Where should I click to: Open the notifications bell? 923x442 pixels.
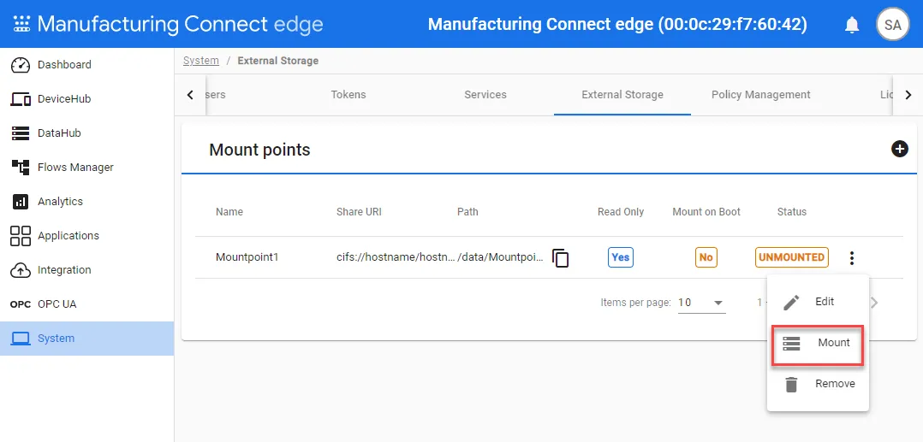pos(852,25)
